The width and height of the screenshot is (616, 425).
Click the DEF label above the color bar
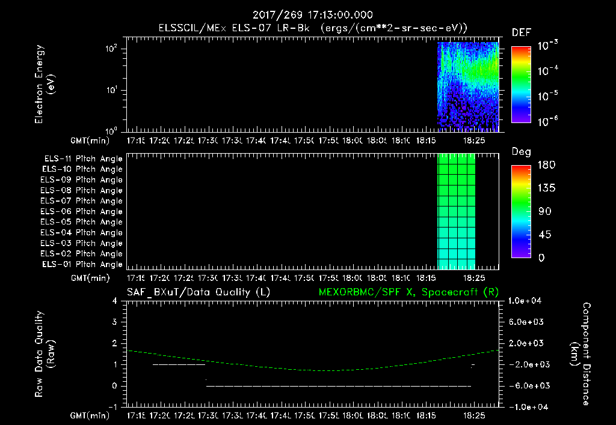point(522,32)
